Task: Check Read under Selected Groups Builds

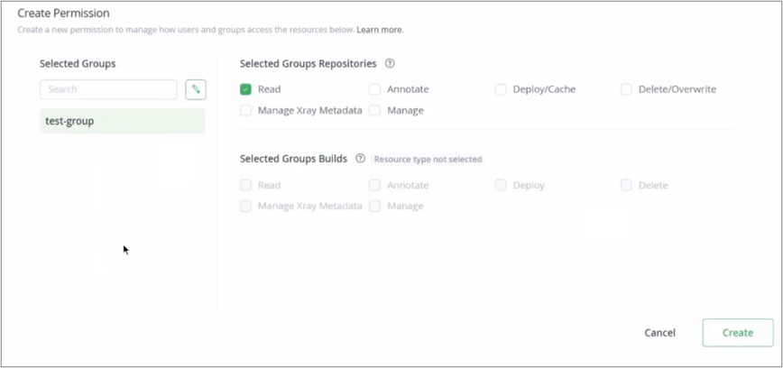Action: pyautogui.click(x=245, y=185)
